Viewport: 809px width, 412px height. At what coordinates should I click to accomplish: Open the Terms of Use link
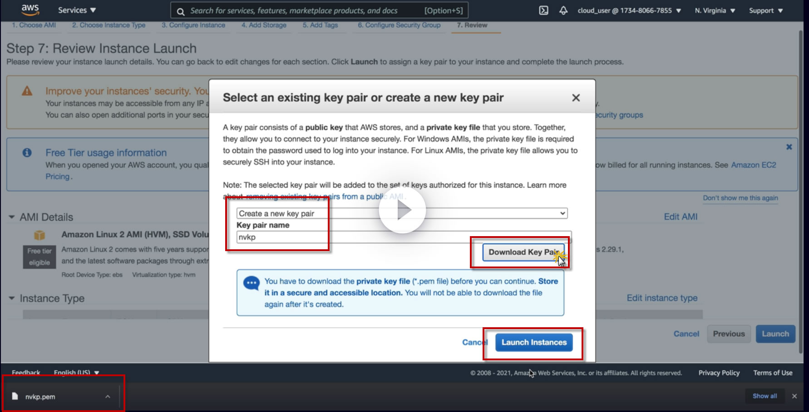point(773,373)
